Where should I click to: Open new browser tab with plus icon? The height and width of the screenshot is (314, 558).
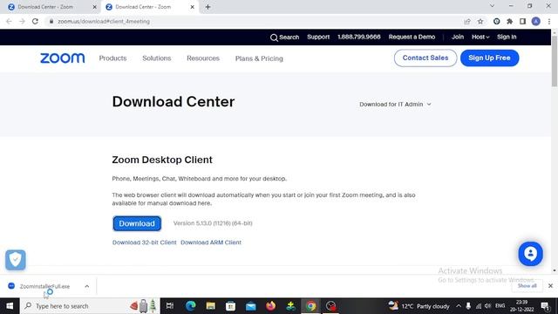click(208, 7)
